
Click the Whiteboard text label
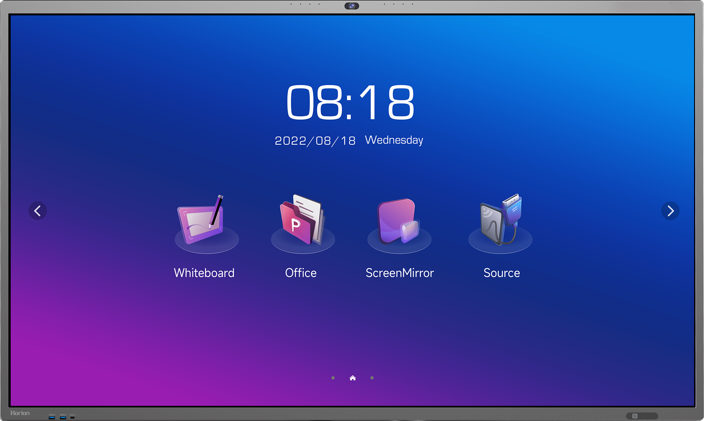204,273
